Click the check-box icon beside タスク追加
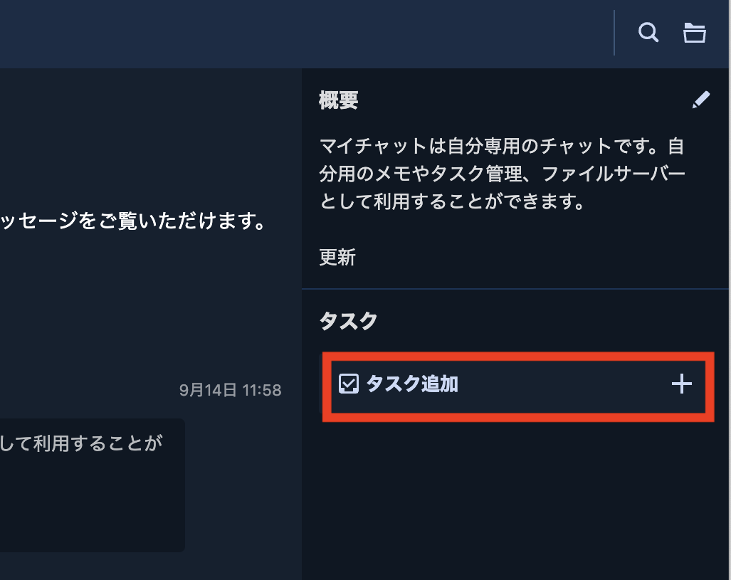The image size is (731, 580). pos(348,384)
